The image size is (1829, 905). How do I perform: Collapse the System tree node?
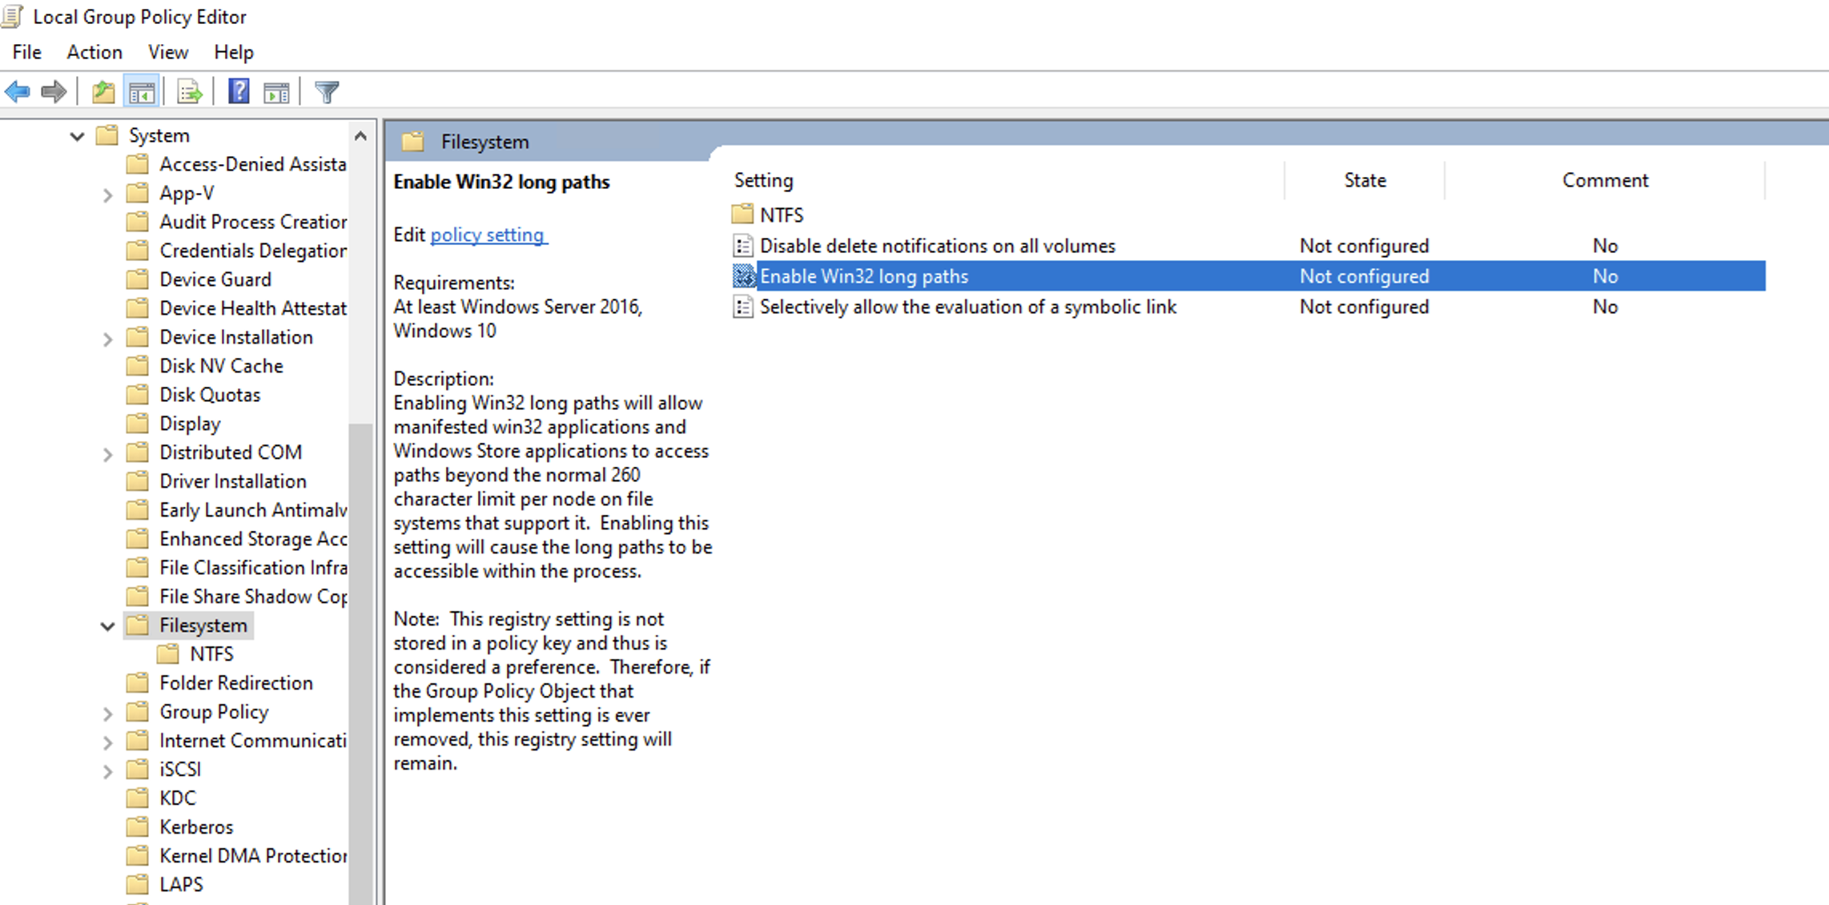[x=77, y=136]
